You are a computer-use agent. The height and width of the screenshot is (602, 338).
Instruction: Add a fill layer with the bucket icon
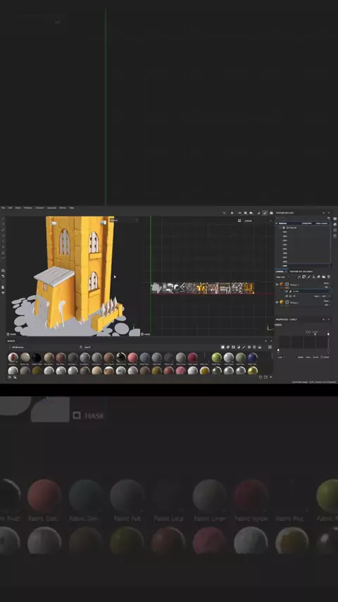pyautogui.click(x=314, y=277)
